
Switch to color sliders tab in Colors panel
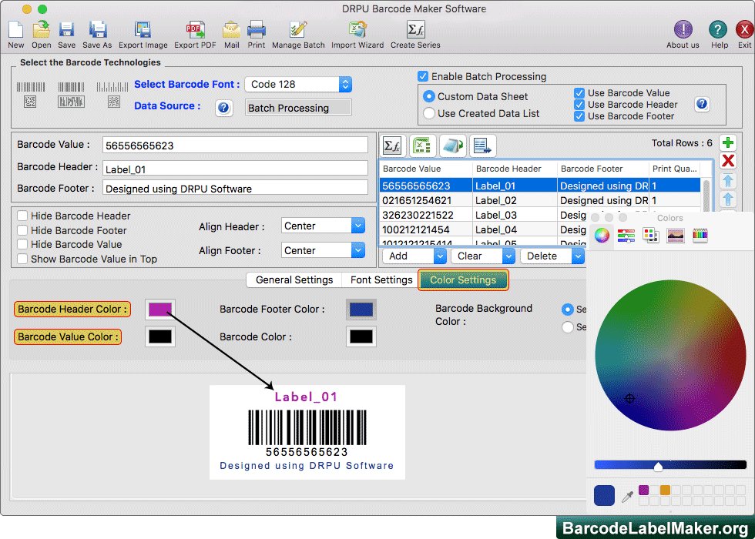[x=626, y=236]
